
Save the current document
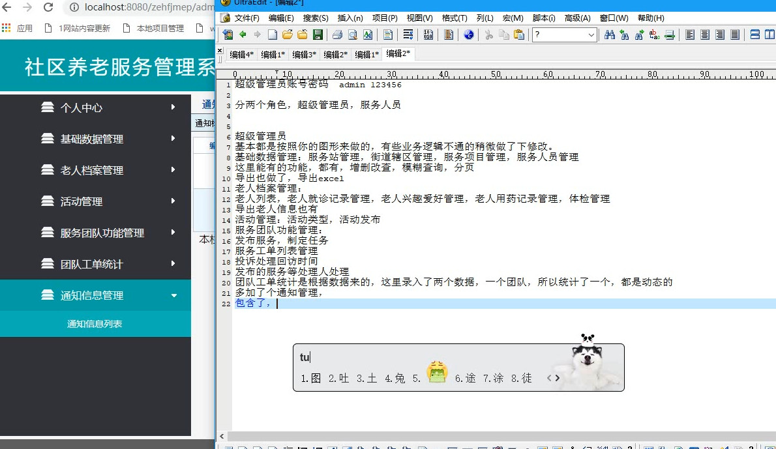316,34
